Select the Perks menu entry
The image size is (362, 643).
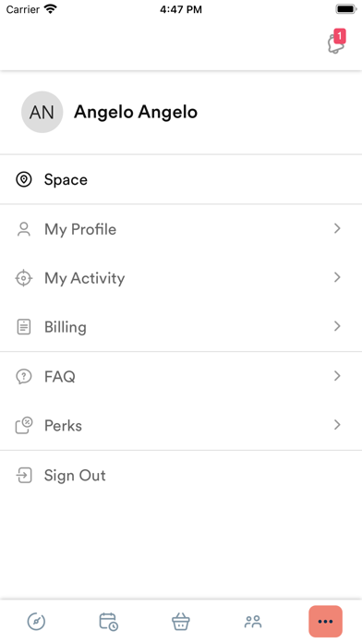[x=181, y=425]
